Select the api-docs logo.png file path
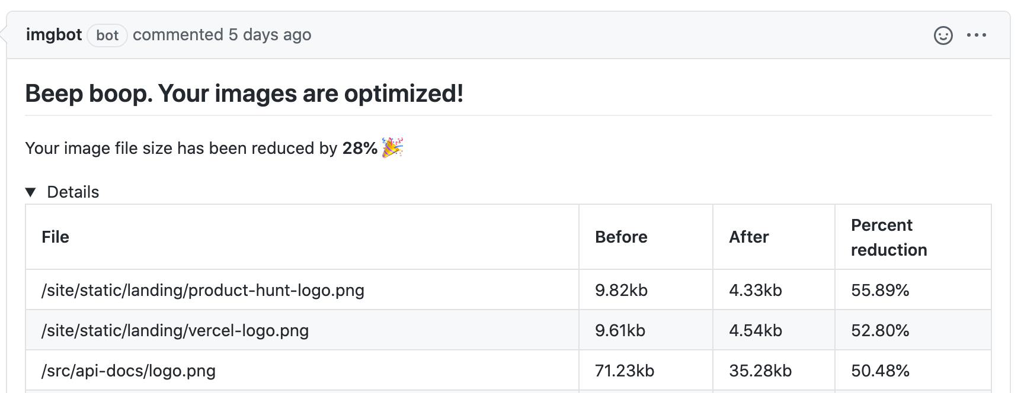This screenshot has height=393, width=1024. tap(128, 371)
